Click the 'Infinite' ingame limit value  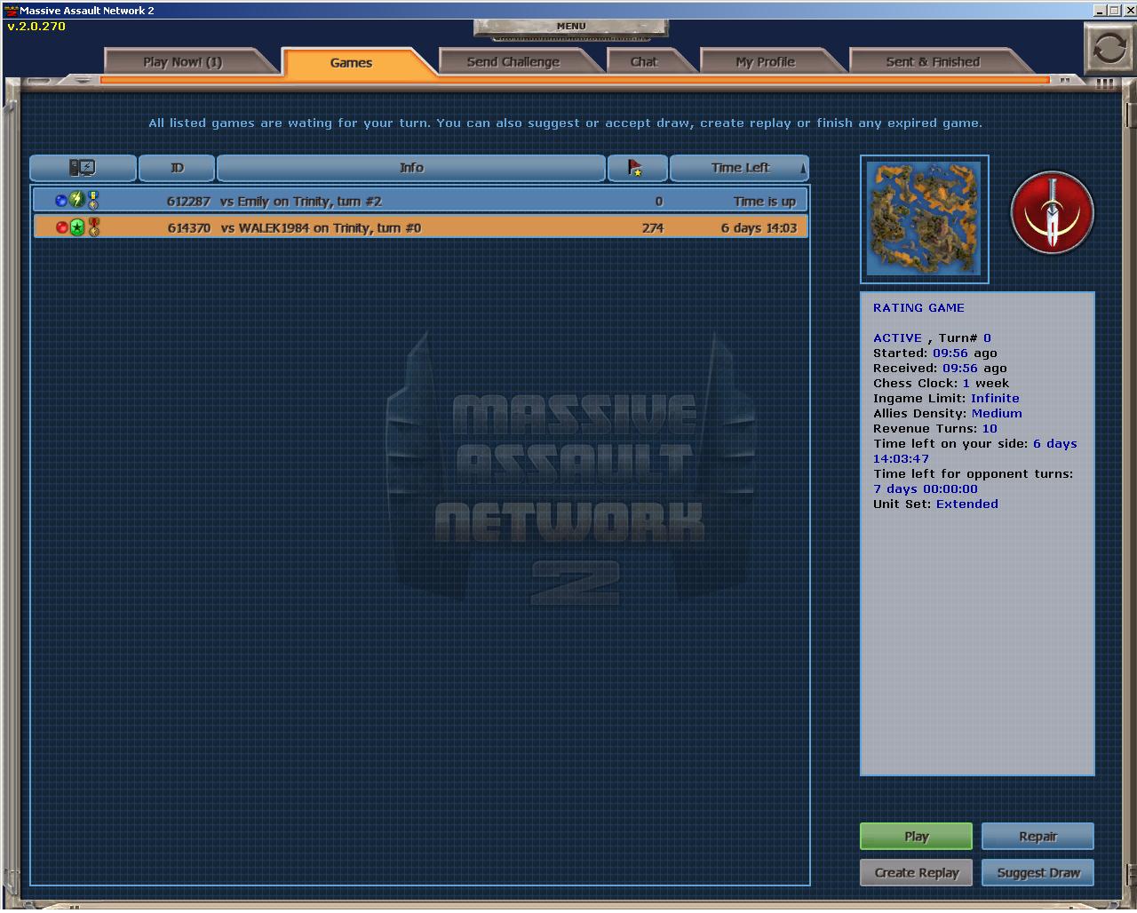(x=995, y=398)
